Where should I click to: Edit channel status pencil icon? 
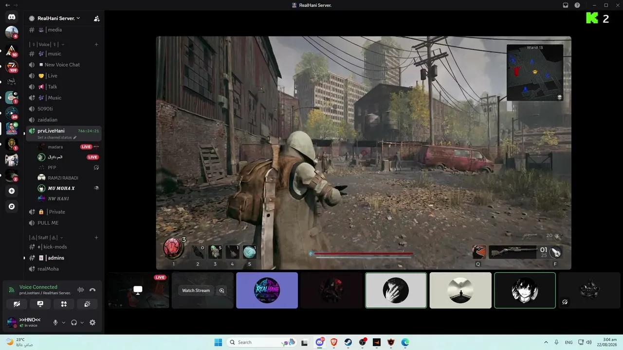click(75, 138)
